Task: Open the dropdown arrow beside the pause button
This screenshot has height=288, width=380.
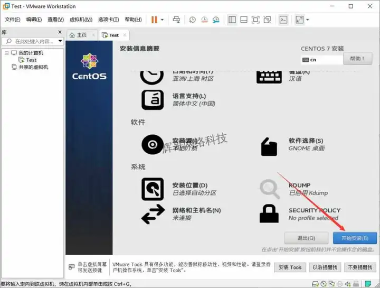Action: click(x=162, y=20)
